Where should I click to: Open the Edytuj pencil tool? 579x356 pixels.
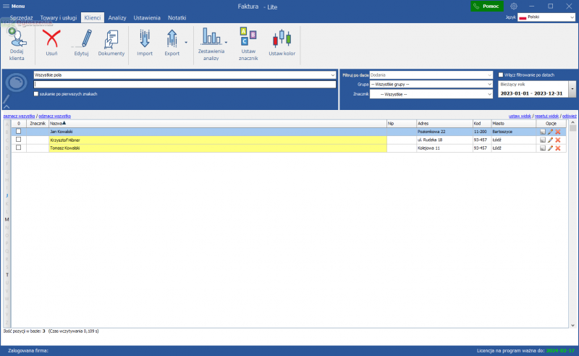click(x=82, y=39)
